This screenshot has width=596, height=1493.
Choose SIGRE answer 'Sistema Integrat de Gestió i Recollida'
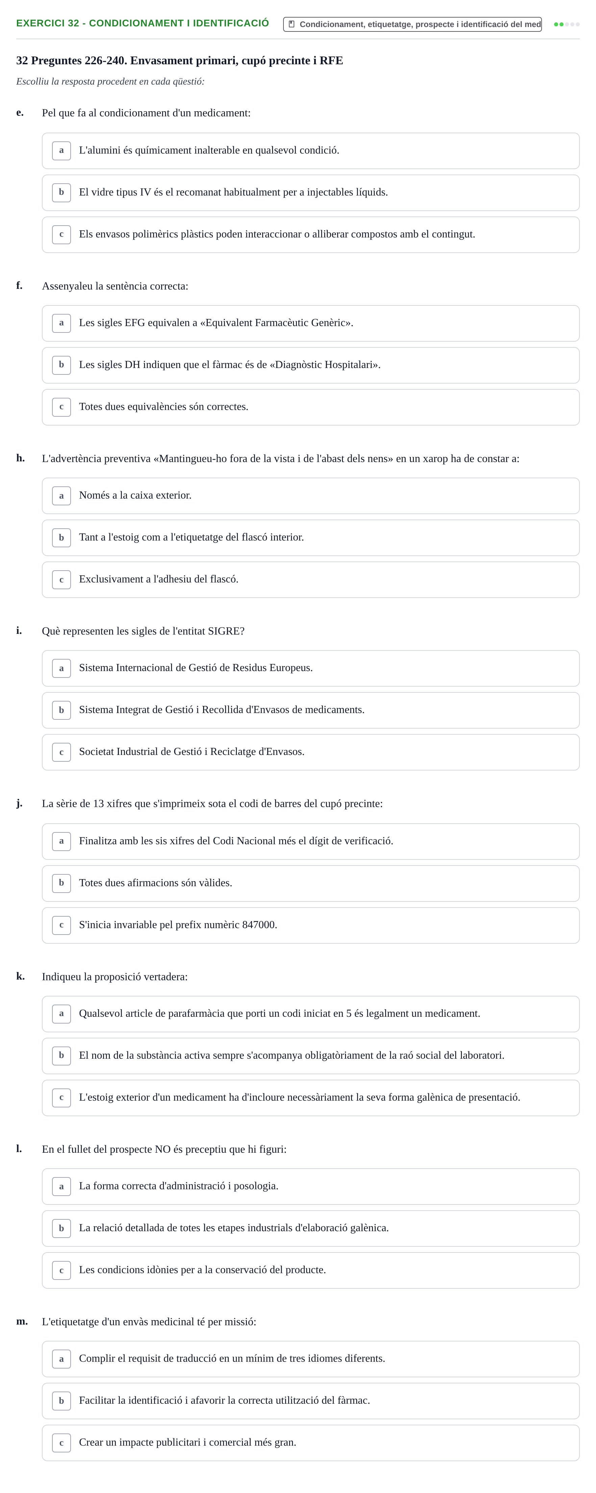point(311,710)
